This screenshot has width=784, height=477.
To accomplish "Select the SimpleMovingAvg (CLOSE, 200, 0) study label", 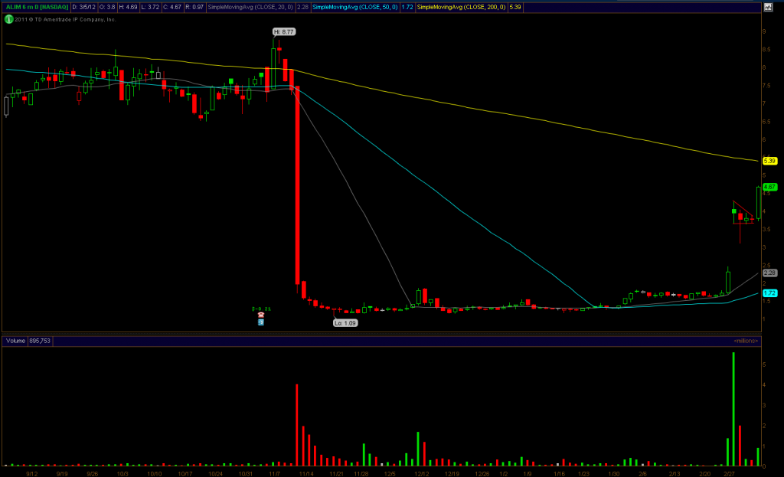I will point(461,7).
